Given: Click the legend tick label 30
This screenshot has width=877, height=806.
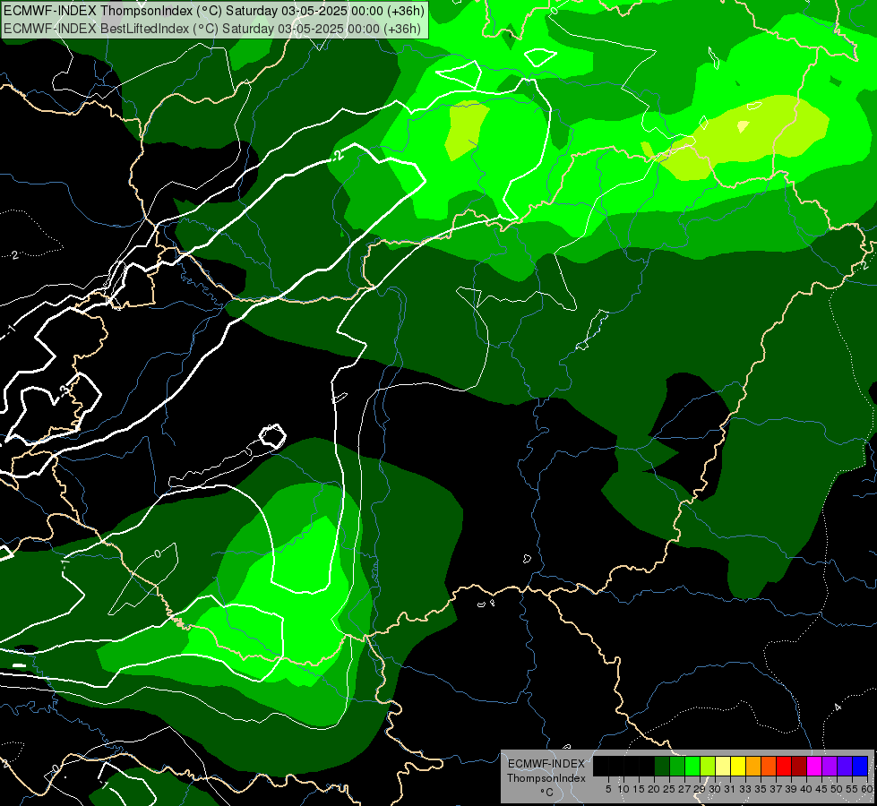Looking at the screenshot, I should 715,789.
